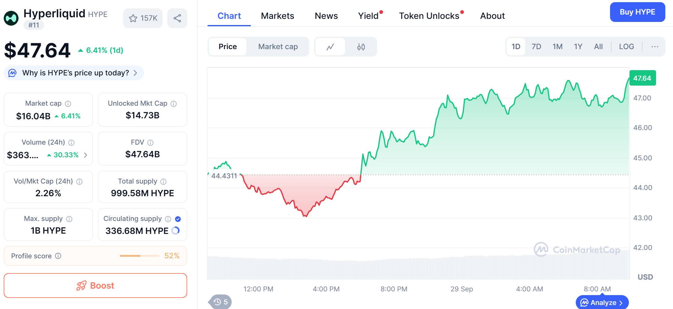Expand Volume (24h) details chevron
The width and height of the screenshot is (673, 309).
(x=86, y=155)
